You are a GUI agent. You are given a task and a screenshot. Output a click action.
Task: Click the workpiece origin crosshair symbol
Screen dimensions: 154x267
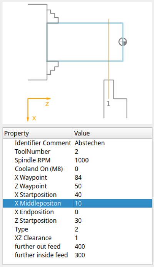click(x=123, y=42)
